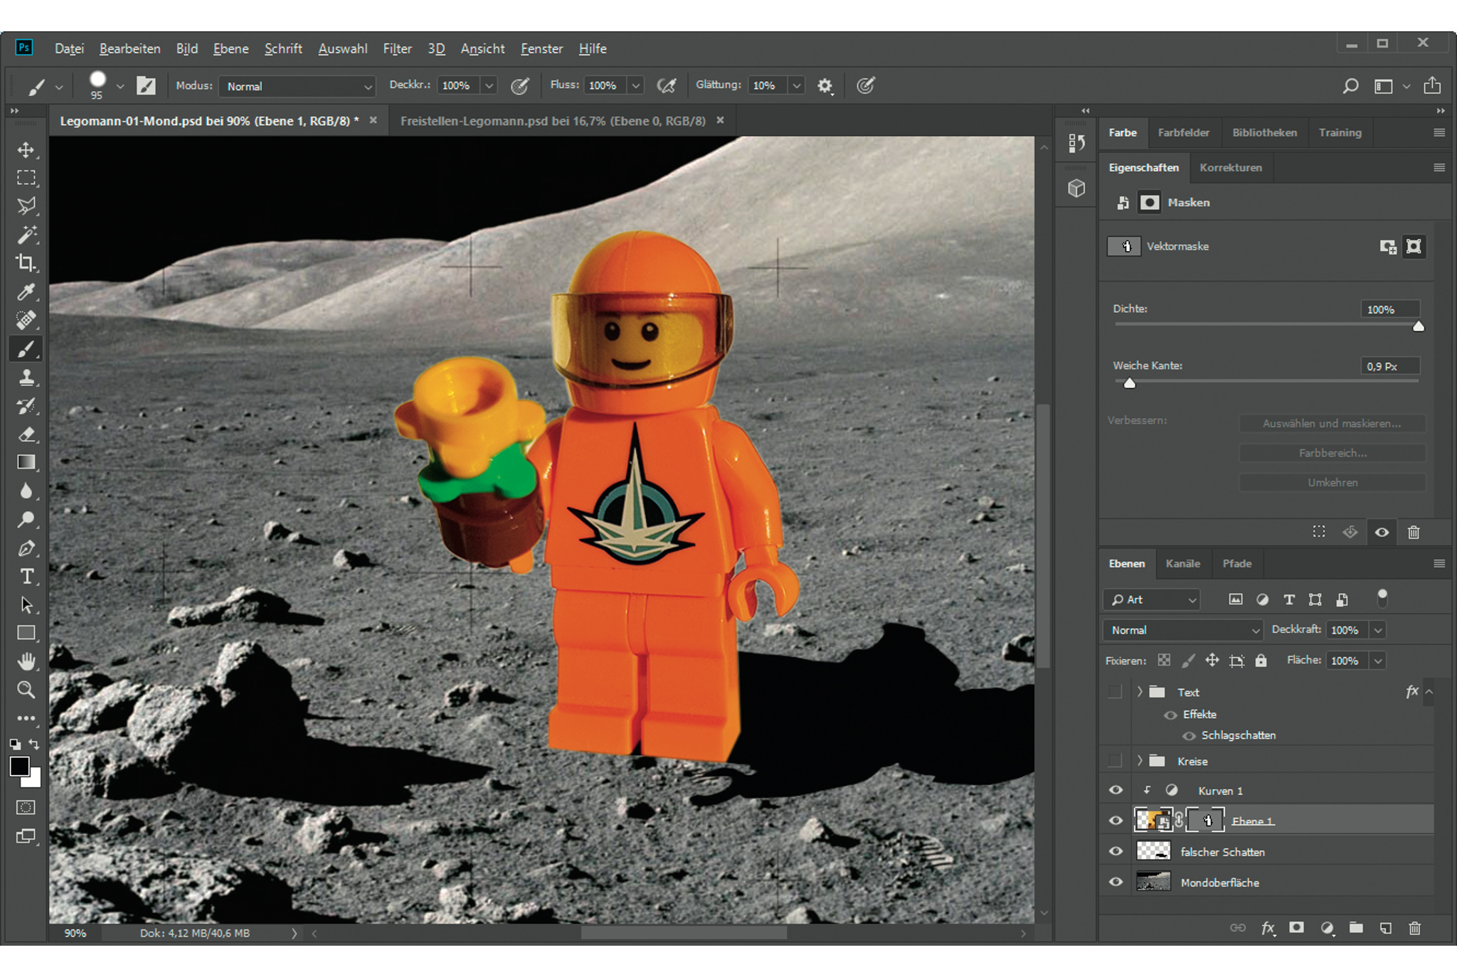1457x977 pixels.
Task: Open the Modus blend mode dropdown
Action: point(297,86)
